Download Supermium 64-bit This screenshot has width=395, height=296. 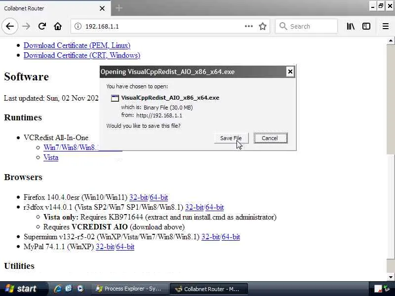pyautogui.click(x=231, y=237)
